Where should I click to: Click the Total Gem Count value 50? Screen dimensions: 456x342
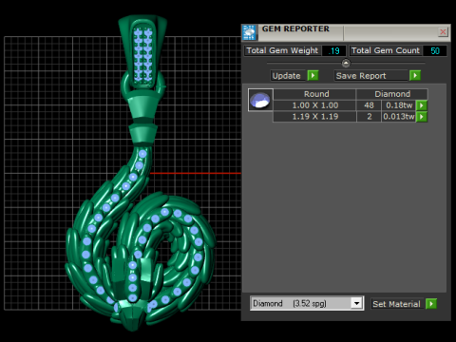435,51
